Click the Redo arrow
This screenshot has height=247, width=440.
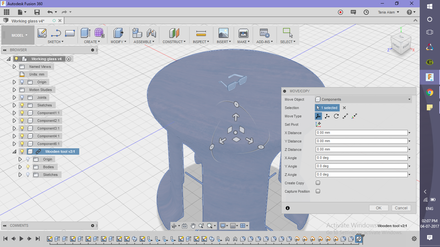[x=64, y=12]
